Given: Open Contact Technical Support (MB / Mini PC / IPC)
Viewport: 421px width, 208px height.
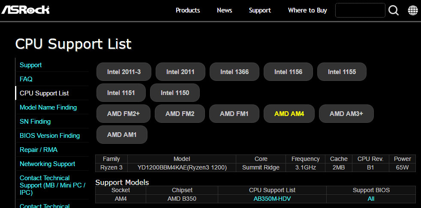Looking at the screenshot, I should [x=53, y=185].
